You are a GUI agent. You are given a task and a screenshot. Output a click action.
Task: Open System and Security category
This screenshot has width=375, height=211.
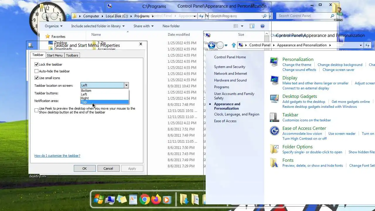pyautogui.click(x=229, y=67)
